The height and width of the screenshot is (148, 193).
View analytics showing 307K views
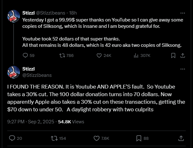142,56
